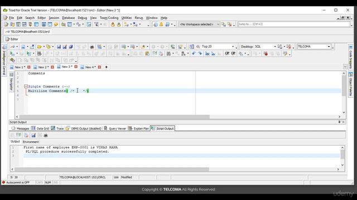
Task: Click the debug gear icon in third toolbar row
Action: pyautogui.click(x=12, y=61)
